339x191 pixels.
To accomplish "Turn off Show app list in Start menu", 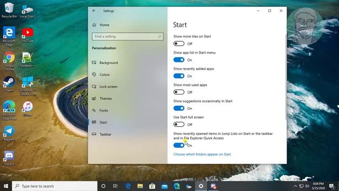I will tap(179, 60).
